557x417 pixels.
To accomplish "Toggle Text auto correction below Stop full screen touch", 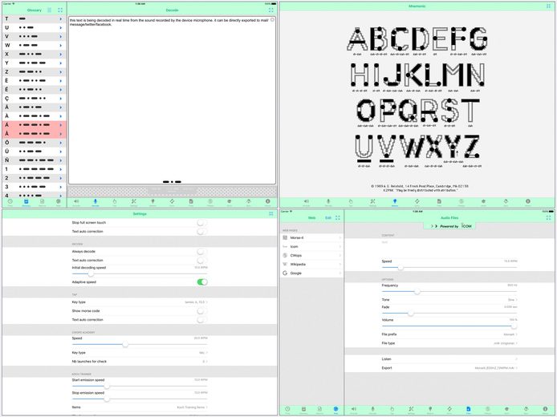I will click(201, 232).
